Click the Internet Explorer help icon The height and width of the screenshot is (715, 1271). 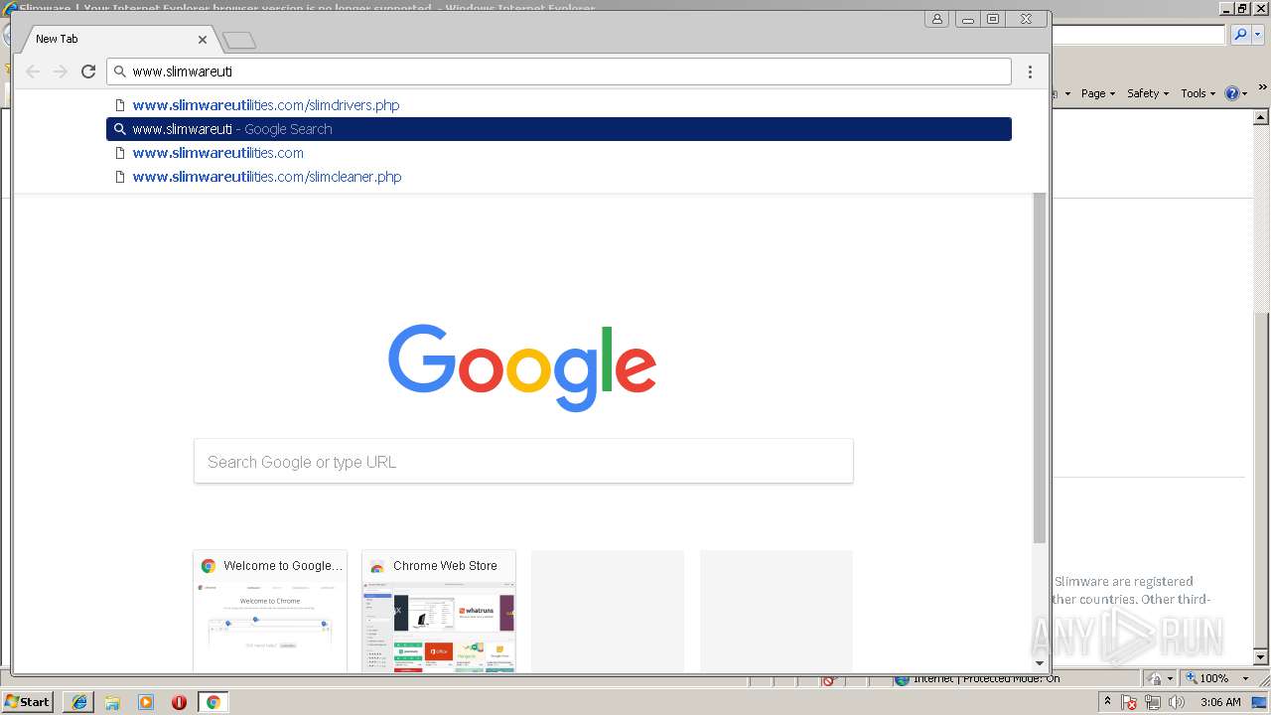(1232, 93)
